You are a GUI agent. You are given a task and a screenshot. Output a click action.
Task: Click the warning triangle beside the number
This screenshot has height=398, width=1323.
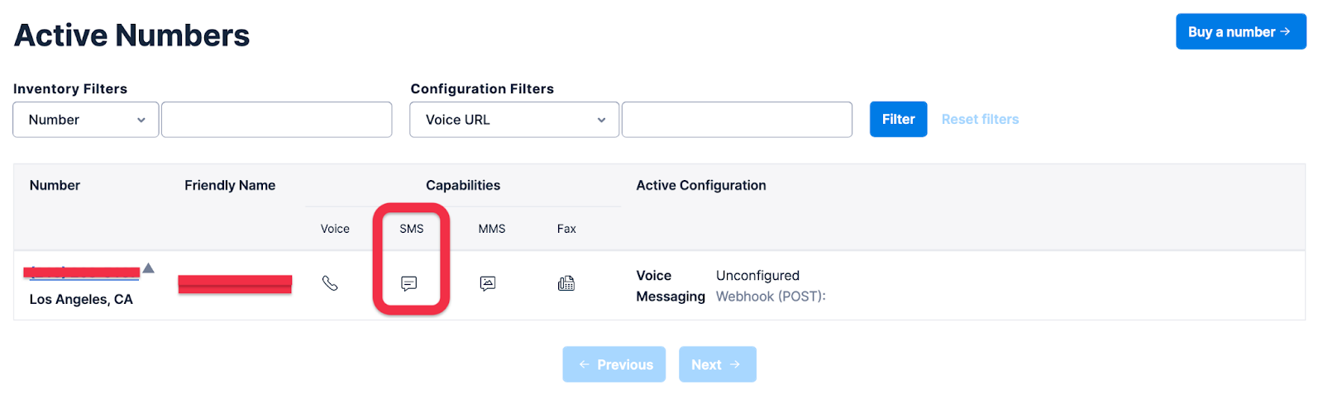149,268
